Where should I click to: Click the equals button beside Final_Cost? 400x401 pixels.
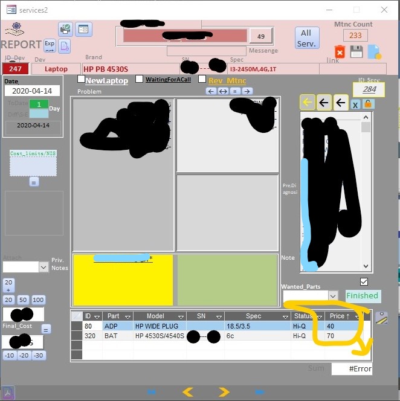click(x=46, y=329)
